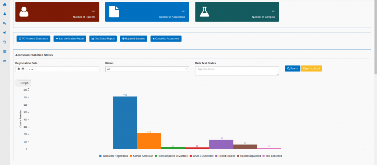
Task: Click the user profile icon in sidebar
Action: click(x=5, y=14)
